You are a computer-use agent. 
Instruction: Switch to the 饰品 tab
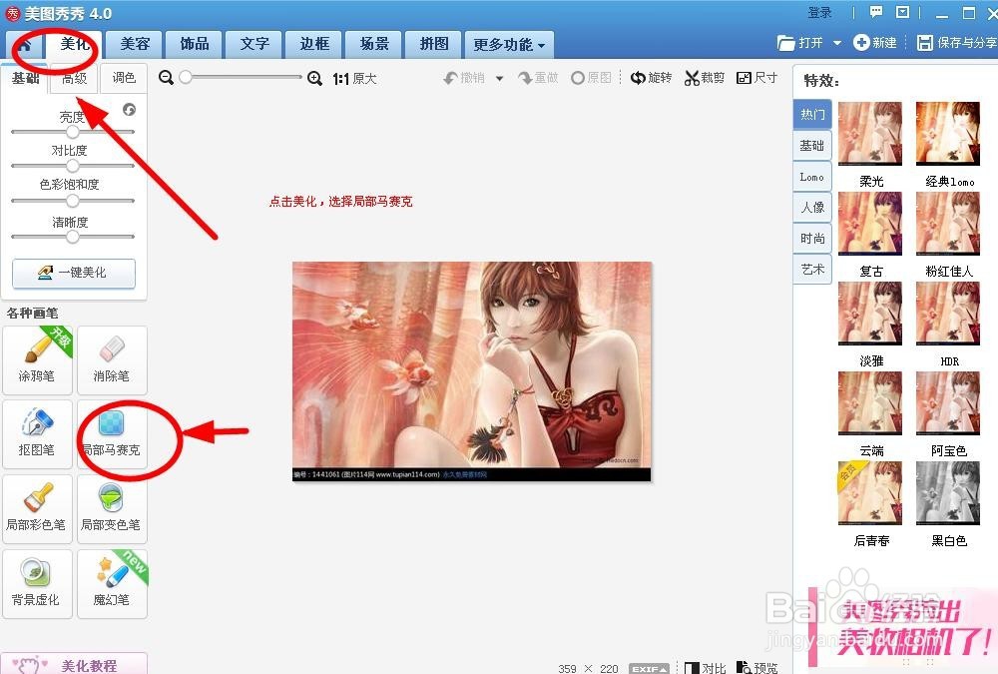coord(195,44)
